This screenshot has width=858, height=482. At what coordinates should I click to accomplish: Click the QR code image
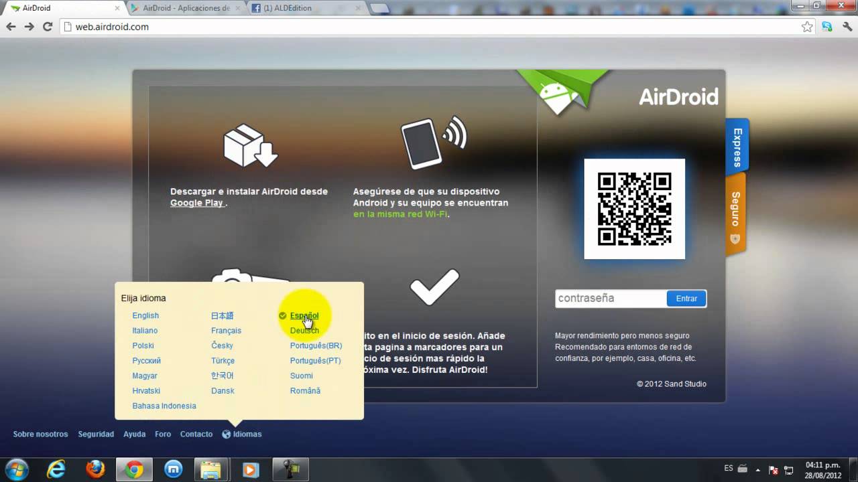[x=634, y=209]
